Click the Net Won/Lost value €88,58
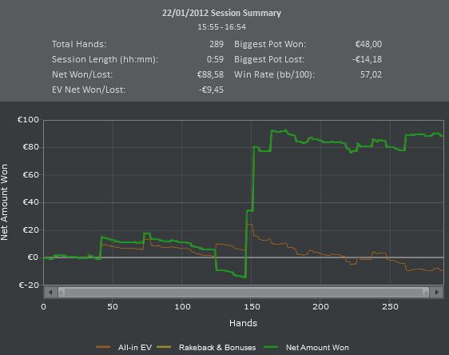Screen dimensions: 449x355 click(x=210, y=74)
